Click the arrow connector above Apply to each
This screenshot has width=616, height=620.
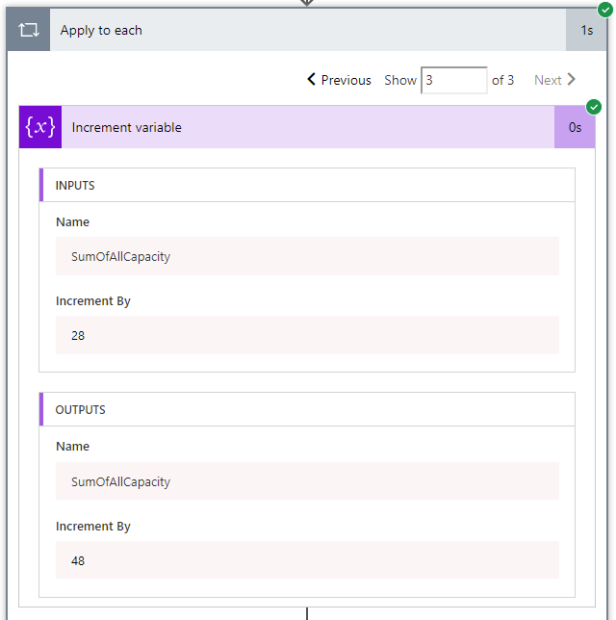[307, 3]
